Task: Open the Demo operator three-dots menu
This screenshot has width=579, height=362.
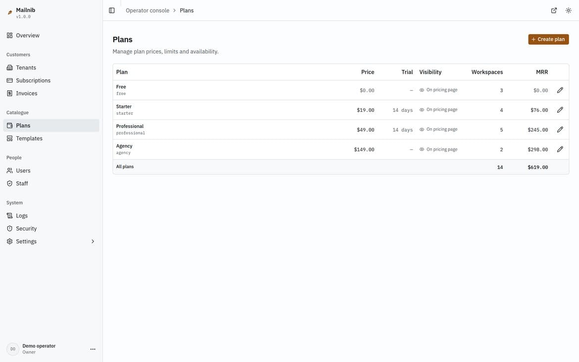Action: [93, 349]
